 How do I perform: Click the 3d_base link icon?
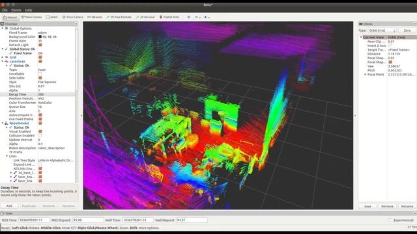tap(15, 173)
